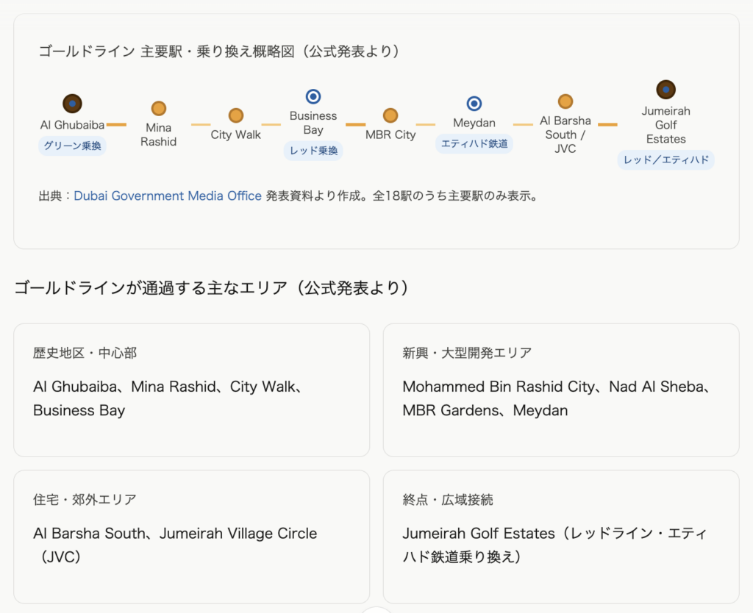Screen dimensions: 753x613
Task: Click the line segment between MBR City and Meydan
Action: 426,125
